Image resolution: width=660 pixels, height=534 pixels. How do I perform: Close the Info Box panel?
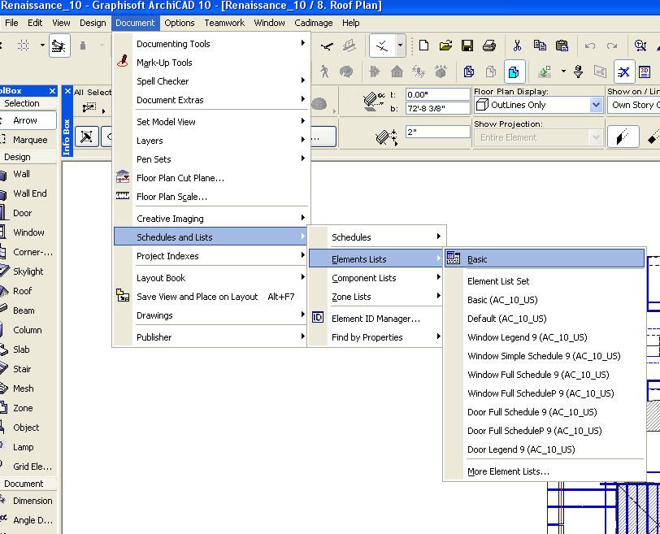68,92
